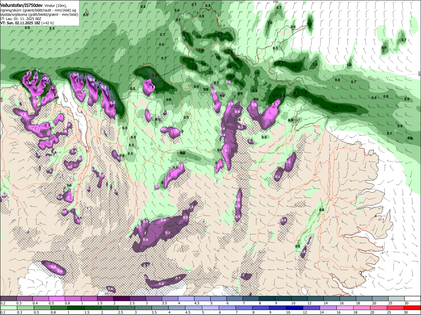Click the 6.6 snowfall value on map
This screenshot has width=421, height=315.
(104, 87)
